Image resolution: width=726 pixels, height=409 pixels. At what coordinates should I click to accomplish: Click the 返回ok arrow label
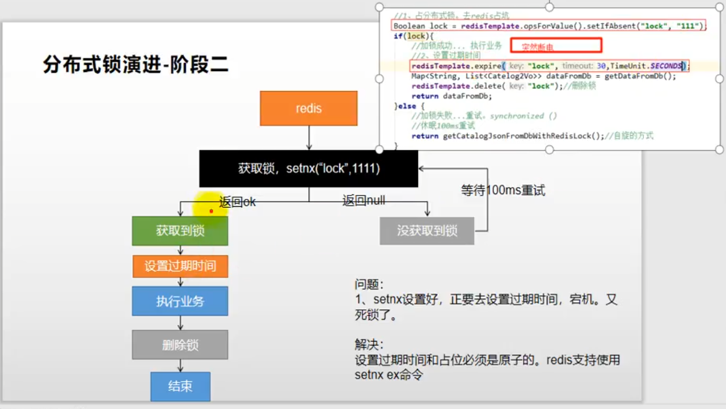point(237,201)
